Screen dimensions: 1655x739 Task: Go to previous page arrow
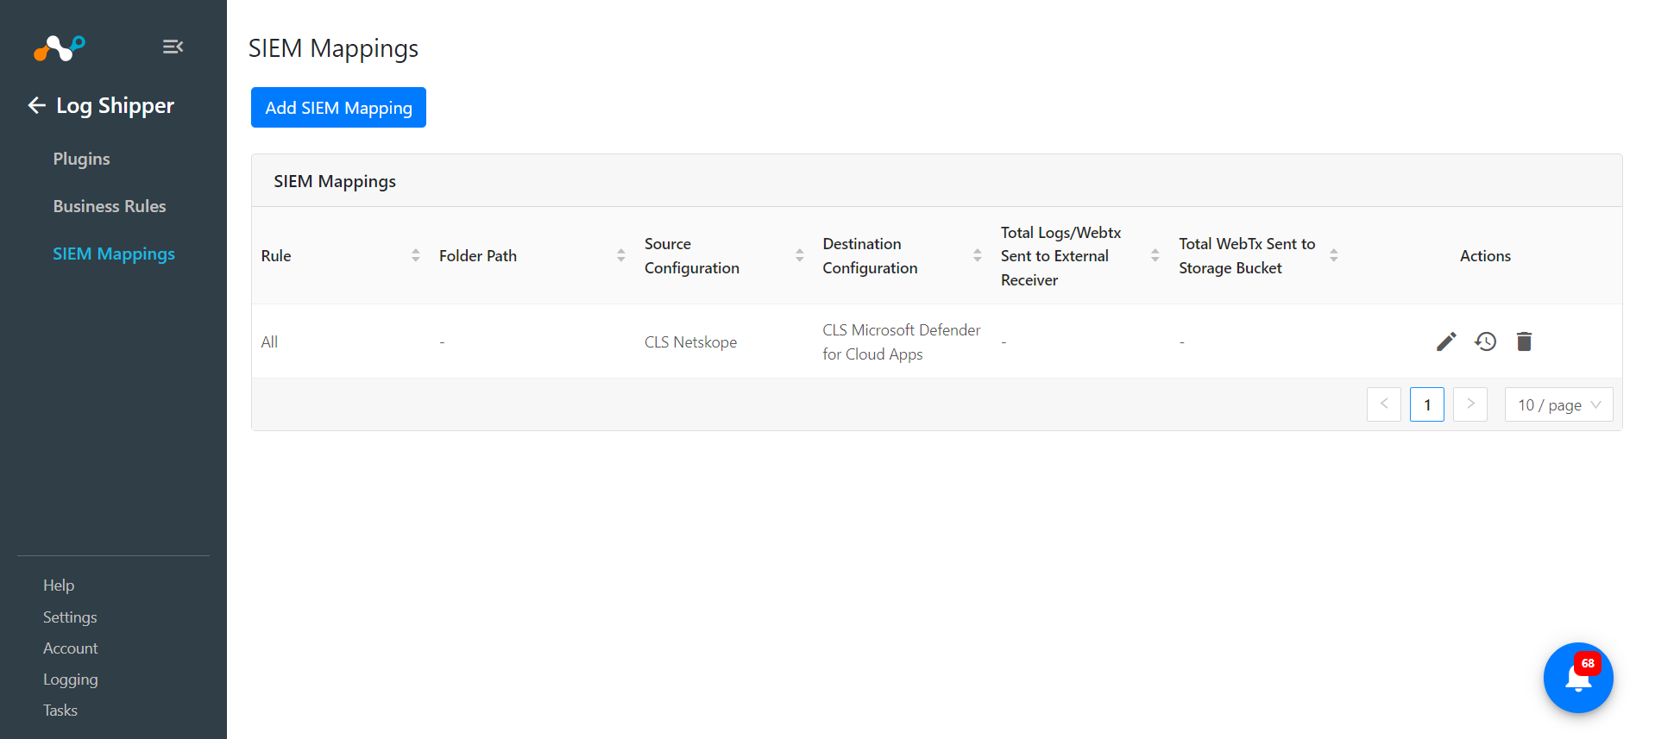point(1384,404)
